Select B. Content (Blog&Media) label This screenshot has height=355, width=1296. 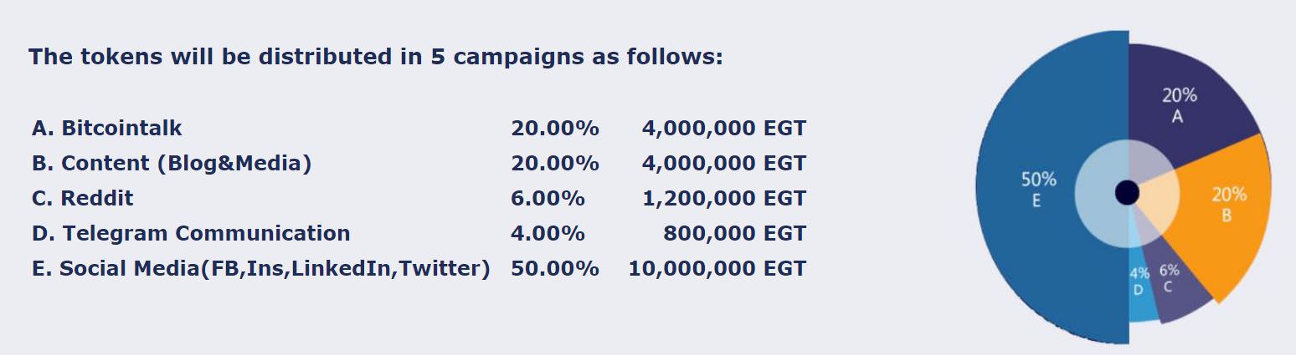172,163
